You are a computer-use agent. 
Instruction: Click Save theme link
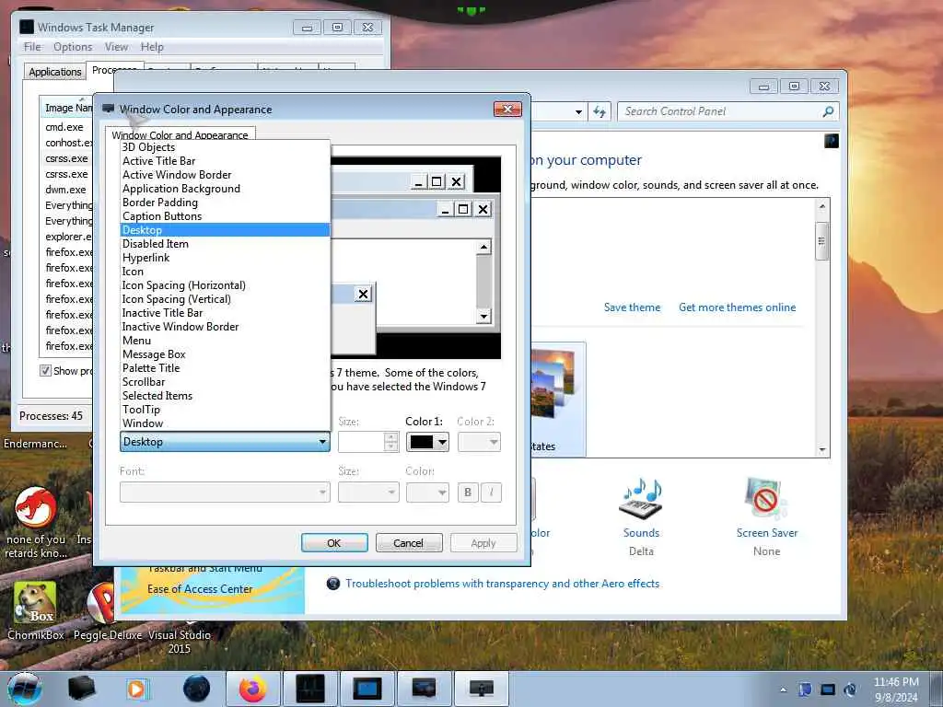tap(632, 307)
